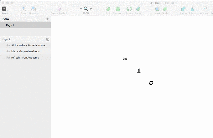Click the text layer icon beside Map
This screenshot has width=213, height=138.
click(x=8, y=51)
